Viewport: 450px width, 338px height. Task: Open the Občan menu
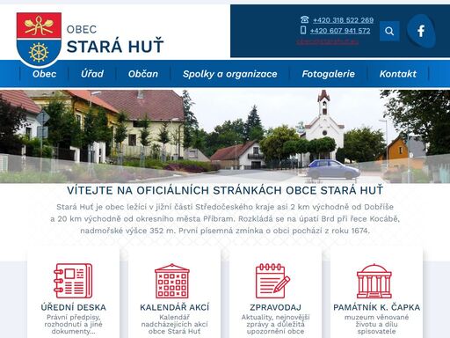point(143,74)
